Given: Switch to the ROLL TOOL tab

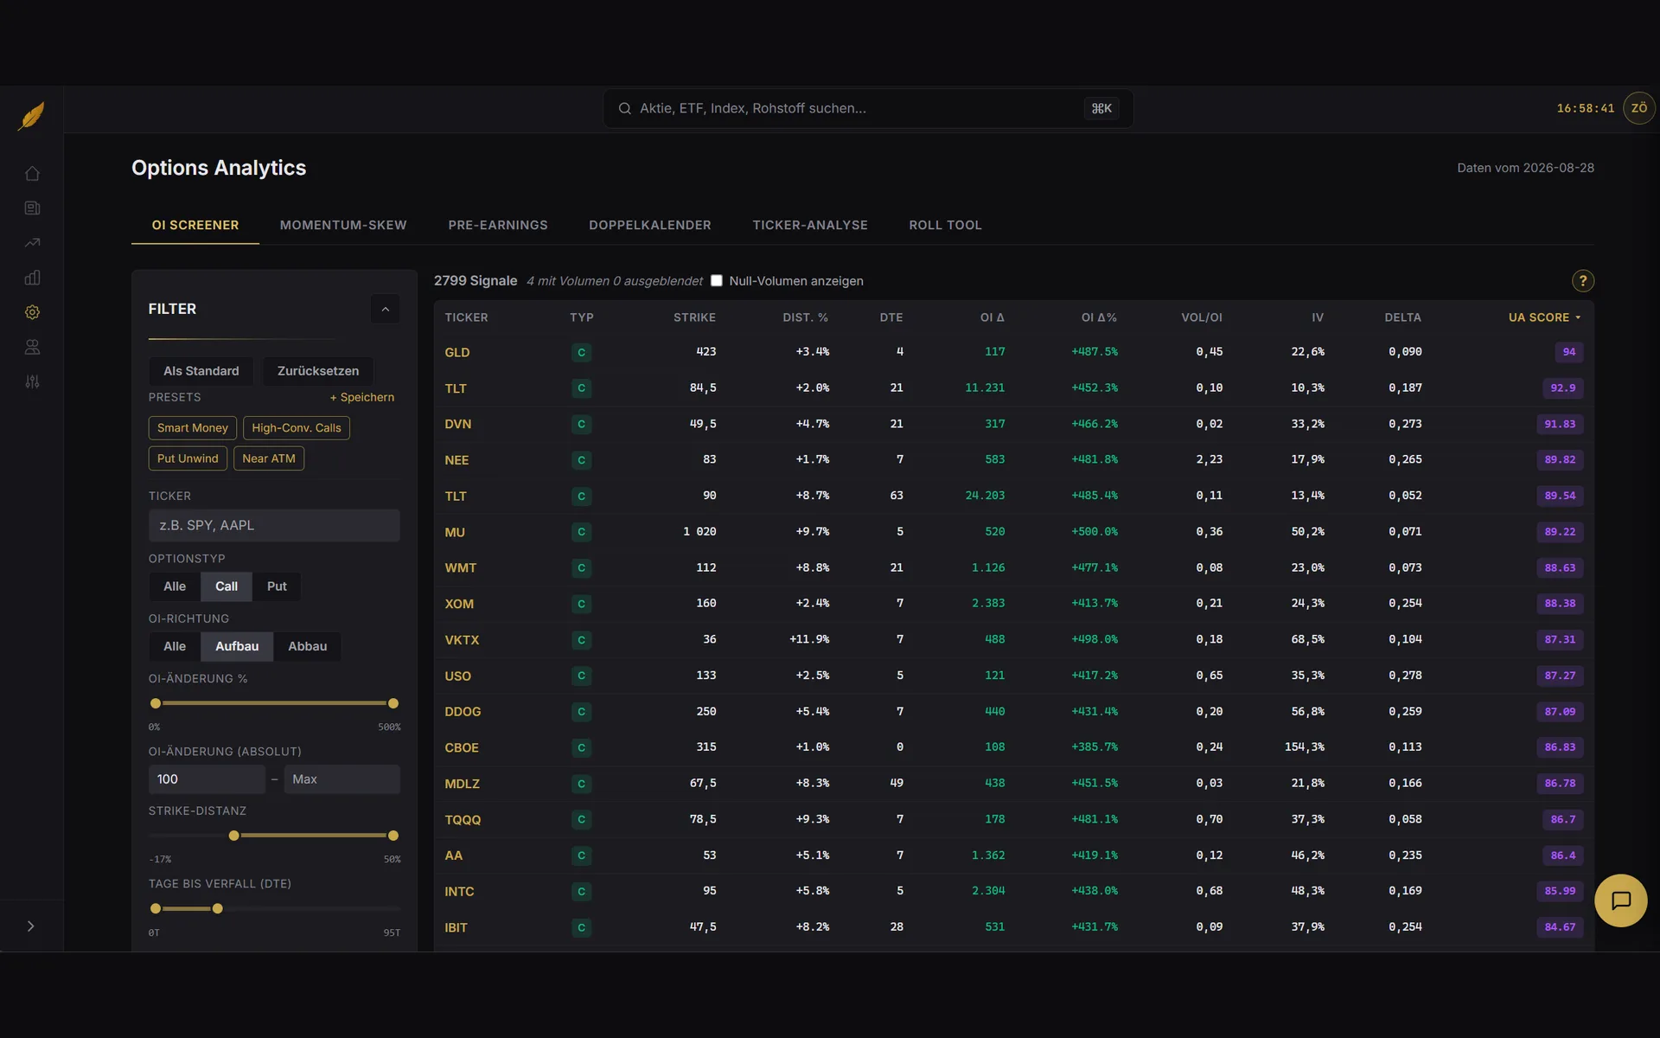Looking at the screenshot, I should (x=945, y=225).
